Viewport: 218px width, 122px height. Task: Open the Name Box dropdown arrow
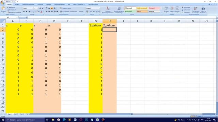pos(17,17)
